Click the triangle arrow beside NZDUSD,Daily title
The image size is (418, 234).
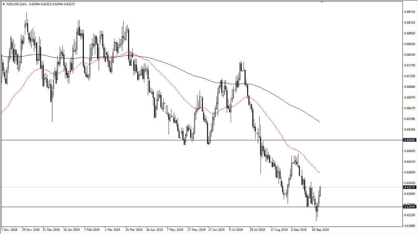(4, 4)
